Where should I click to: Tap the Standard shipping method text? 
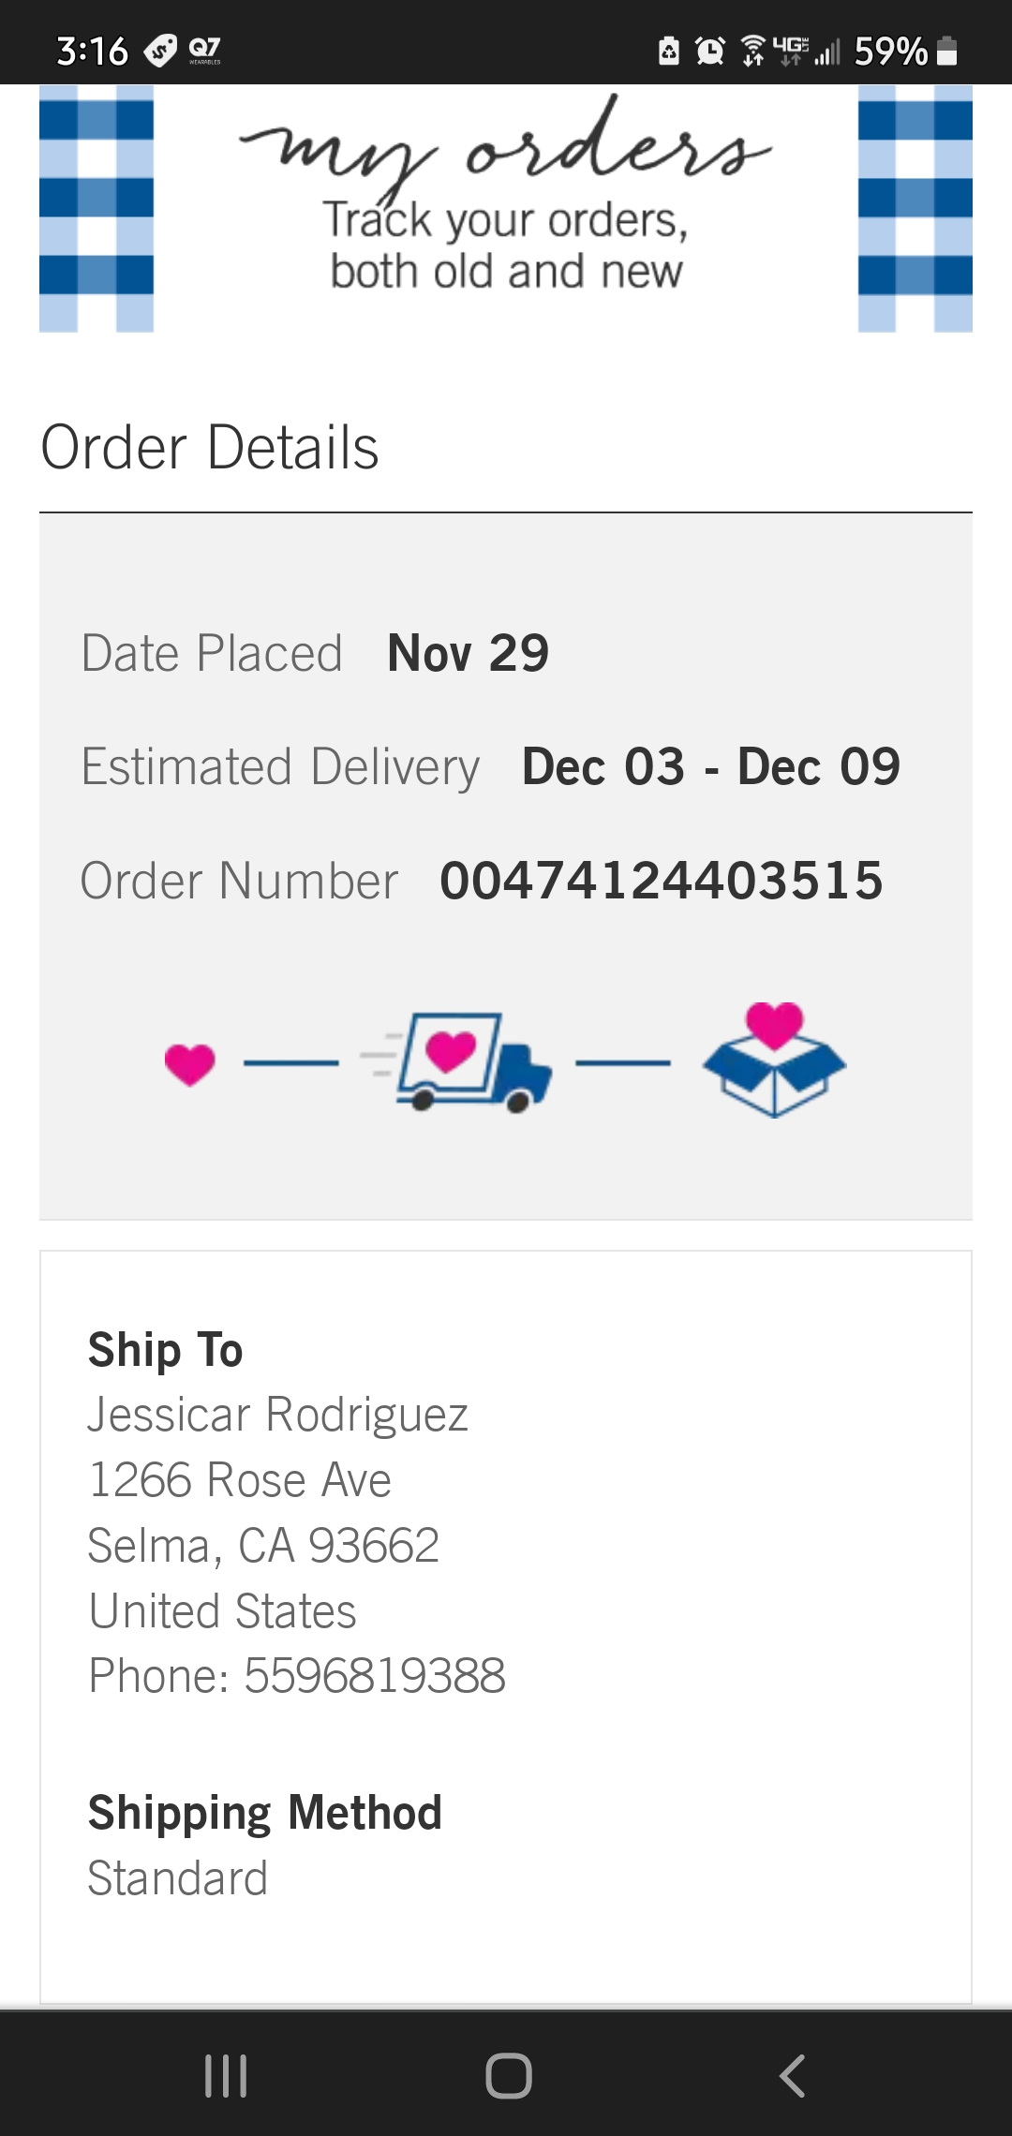click(x=178, y=1878)
